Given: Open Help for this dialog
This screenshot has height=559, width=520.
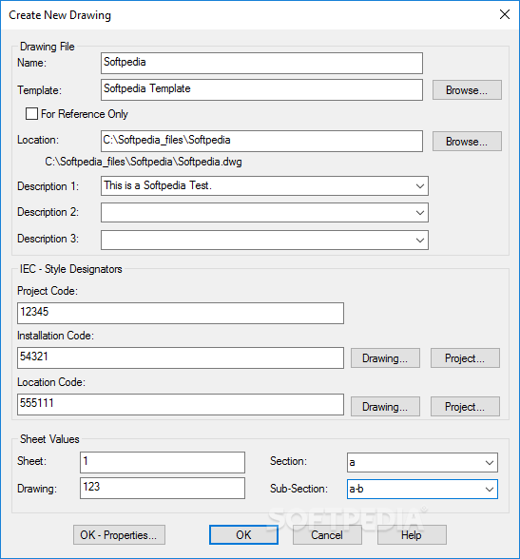Looking at the screenshot, I should click(x=412, y=534).
